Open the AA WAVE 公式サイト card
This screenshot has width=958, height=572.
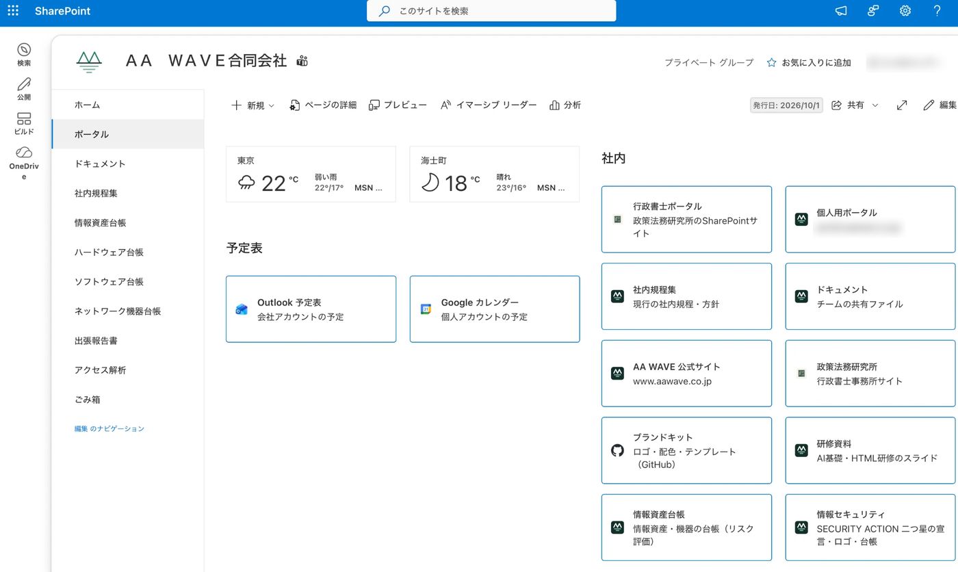686,373
